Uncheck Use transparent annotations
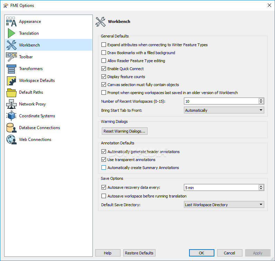 104,160
